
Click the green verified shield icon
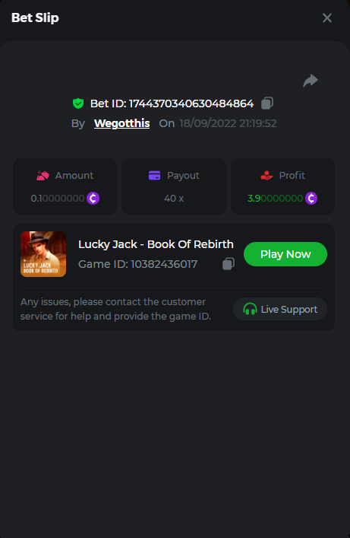pyautogui.click(x=78, y=103)
